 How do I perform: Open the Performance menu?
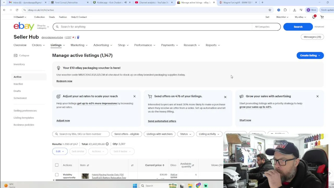(145, 45)
